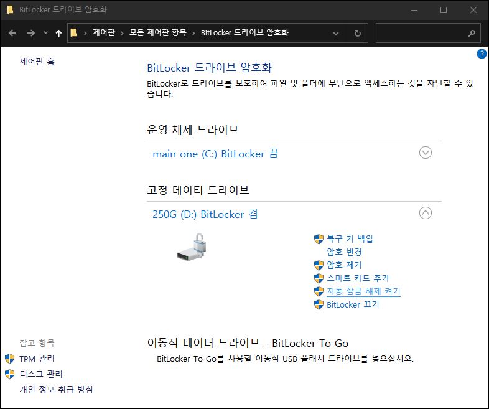The height and width of the screenshot is (409, 489).
Task: Click the locked D: drive icon
Action: click(x=192, y=247)
